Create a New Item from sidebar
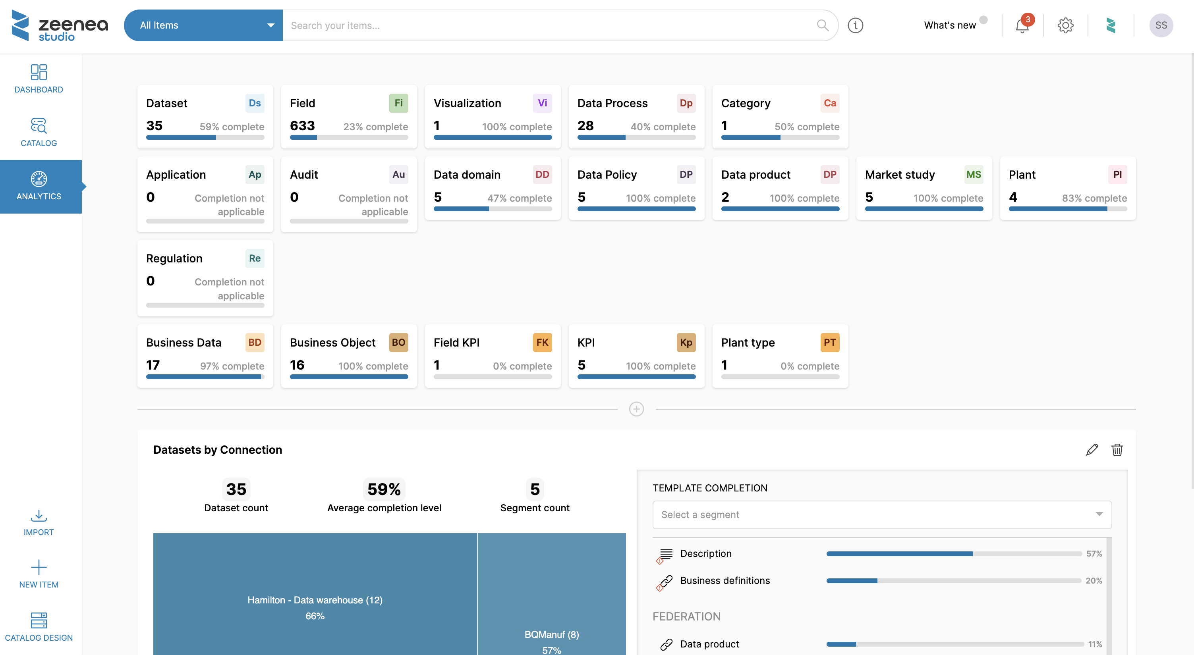This screenshot has height=655, width=1194. pos(39,574)
